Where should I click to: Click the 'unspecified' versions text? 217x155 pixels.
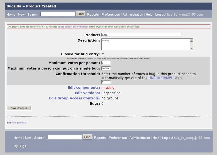click(x=111, y=93)
